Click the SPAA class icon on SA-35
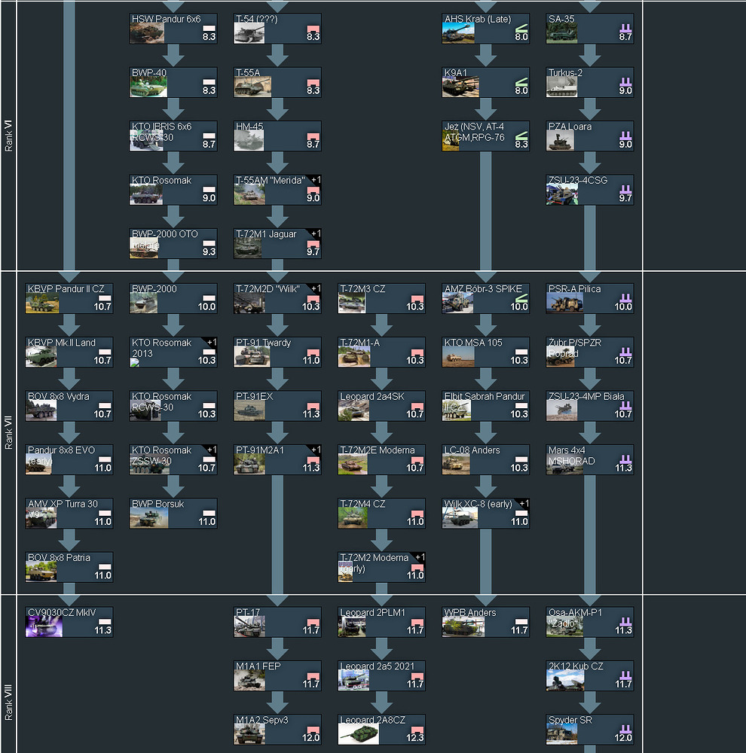The width and height of the screenshot is (746, 753). pyautogui.click(x=625, y=27)
